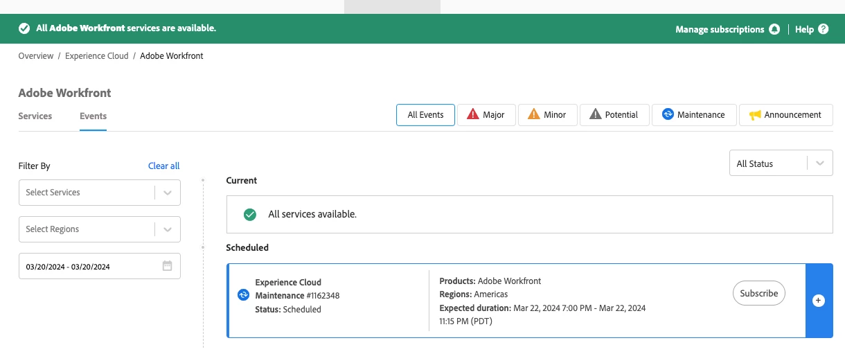Click the Status: Scheduled text
Image resolution: width=845 pixels, height=354 pixels.
[288, 310]
